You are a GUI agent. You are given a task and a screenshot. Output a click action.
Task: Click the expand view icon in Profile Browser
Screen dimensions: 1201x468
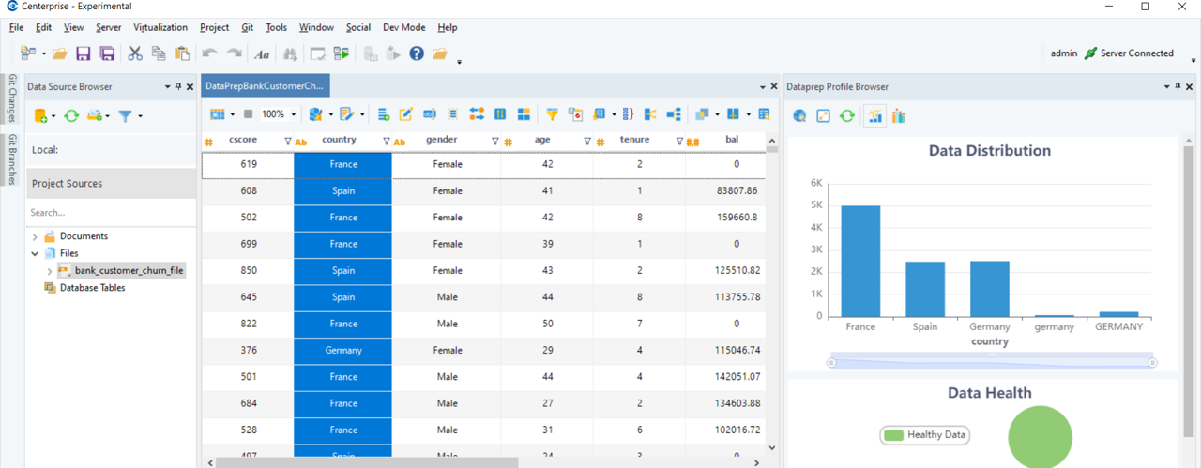(x=823, y=116)
